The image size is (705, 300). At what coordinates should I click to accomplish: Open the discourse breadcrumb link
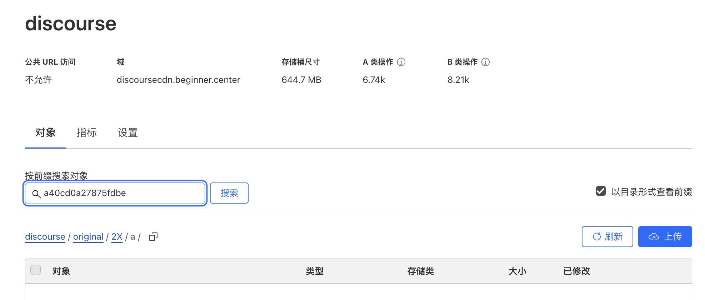coord(45,237)
